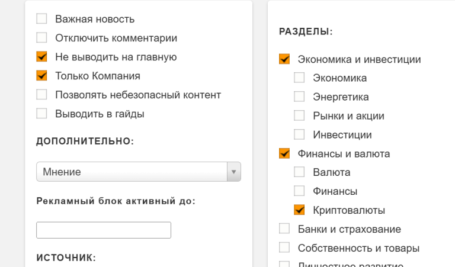Check the Финансы subsection
The height and width of the screenshot is (267, 455).
(x=299, y=191)
